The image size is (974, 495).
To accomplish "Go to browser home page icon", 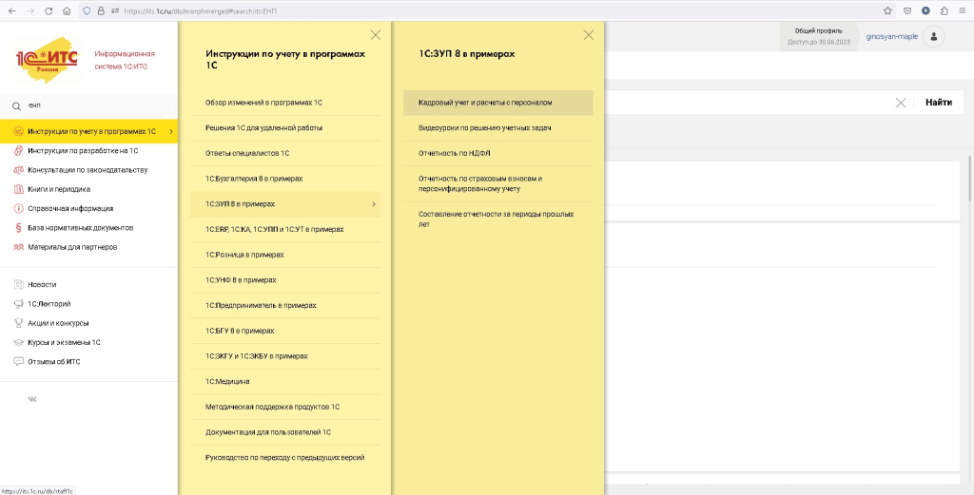I will [x=66, y=10].
